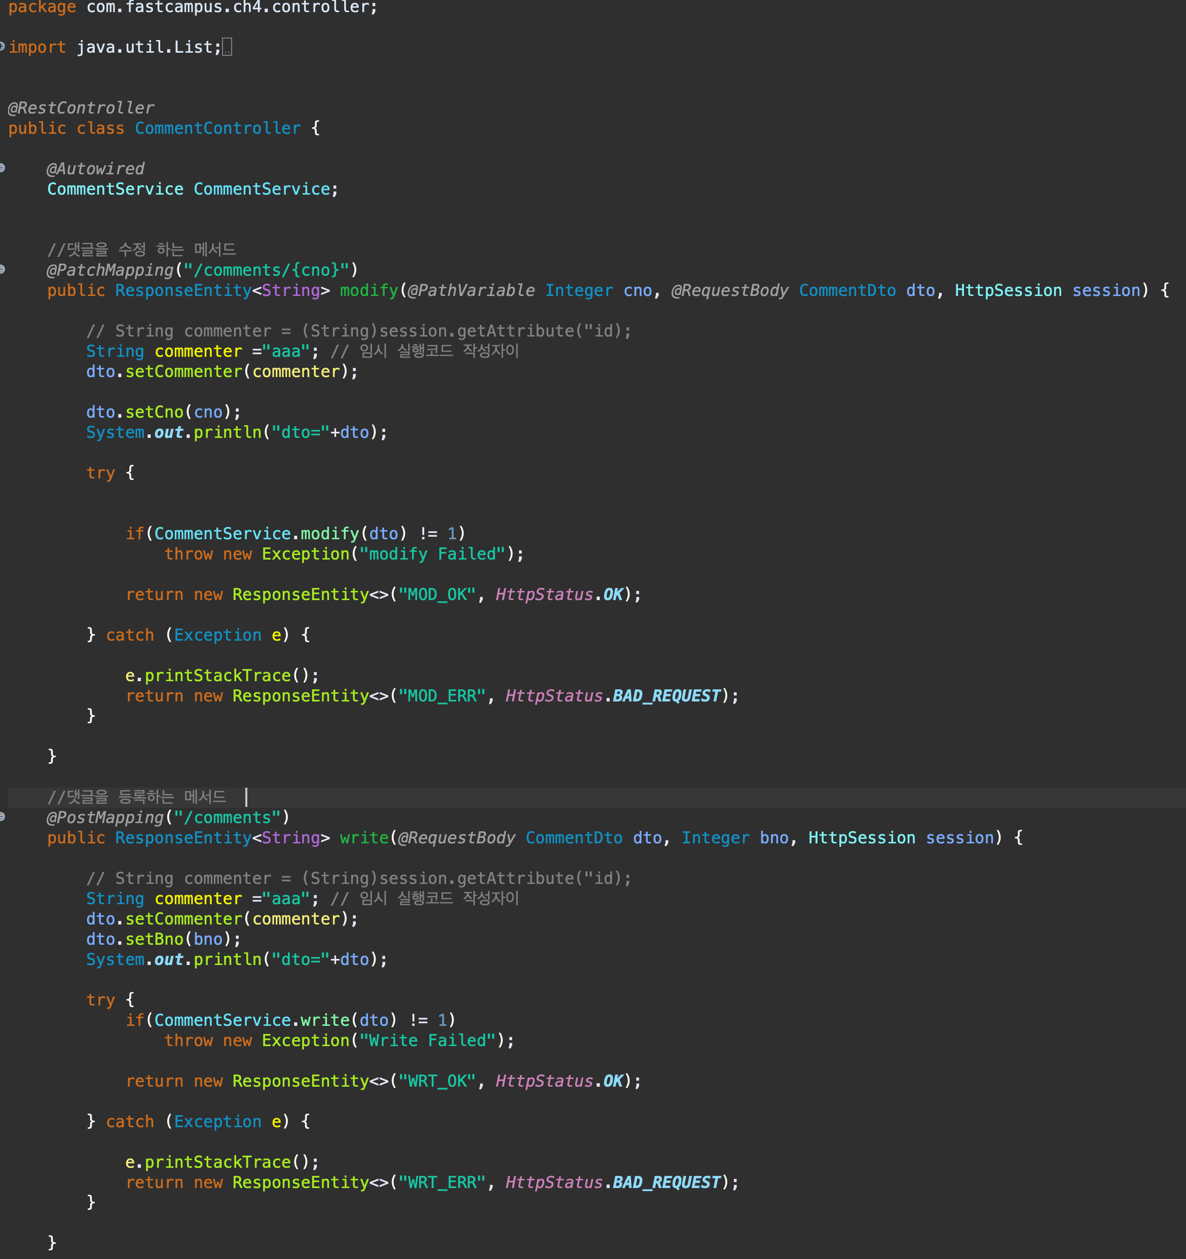The image size is (1186, 1259).
Task: Click the modify method name in its signature
Action: [368, 290]
